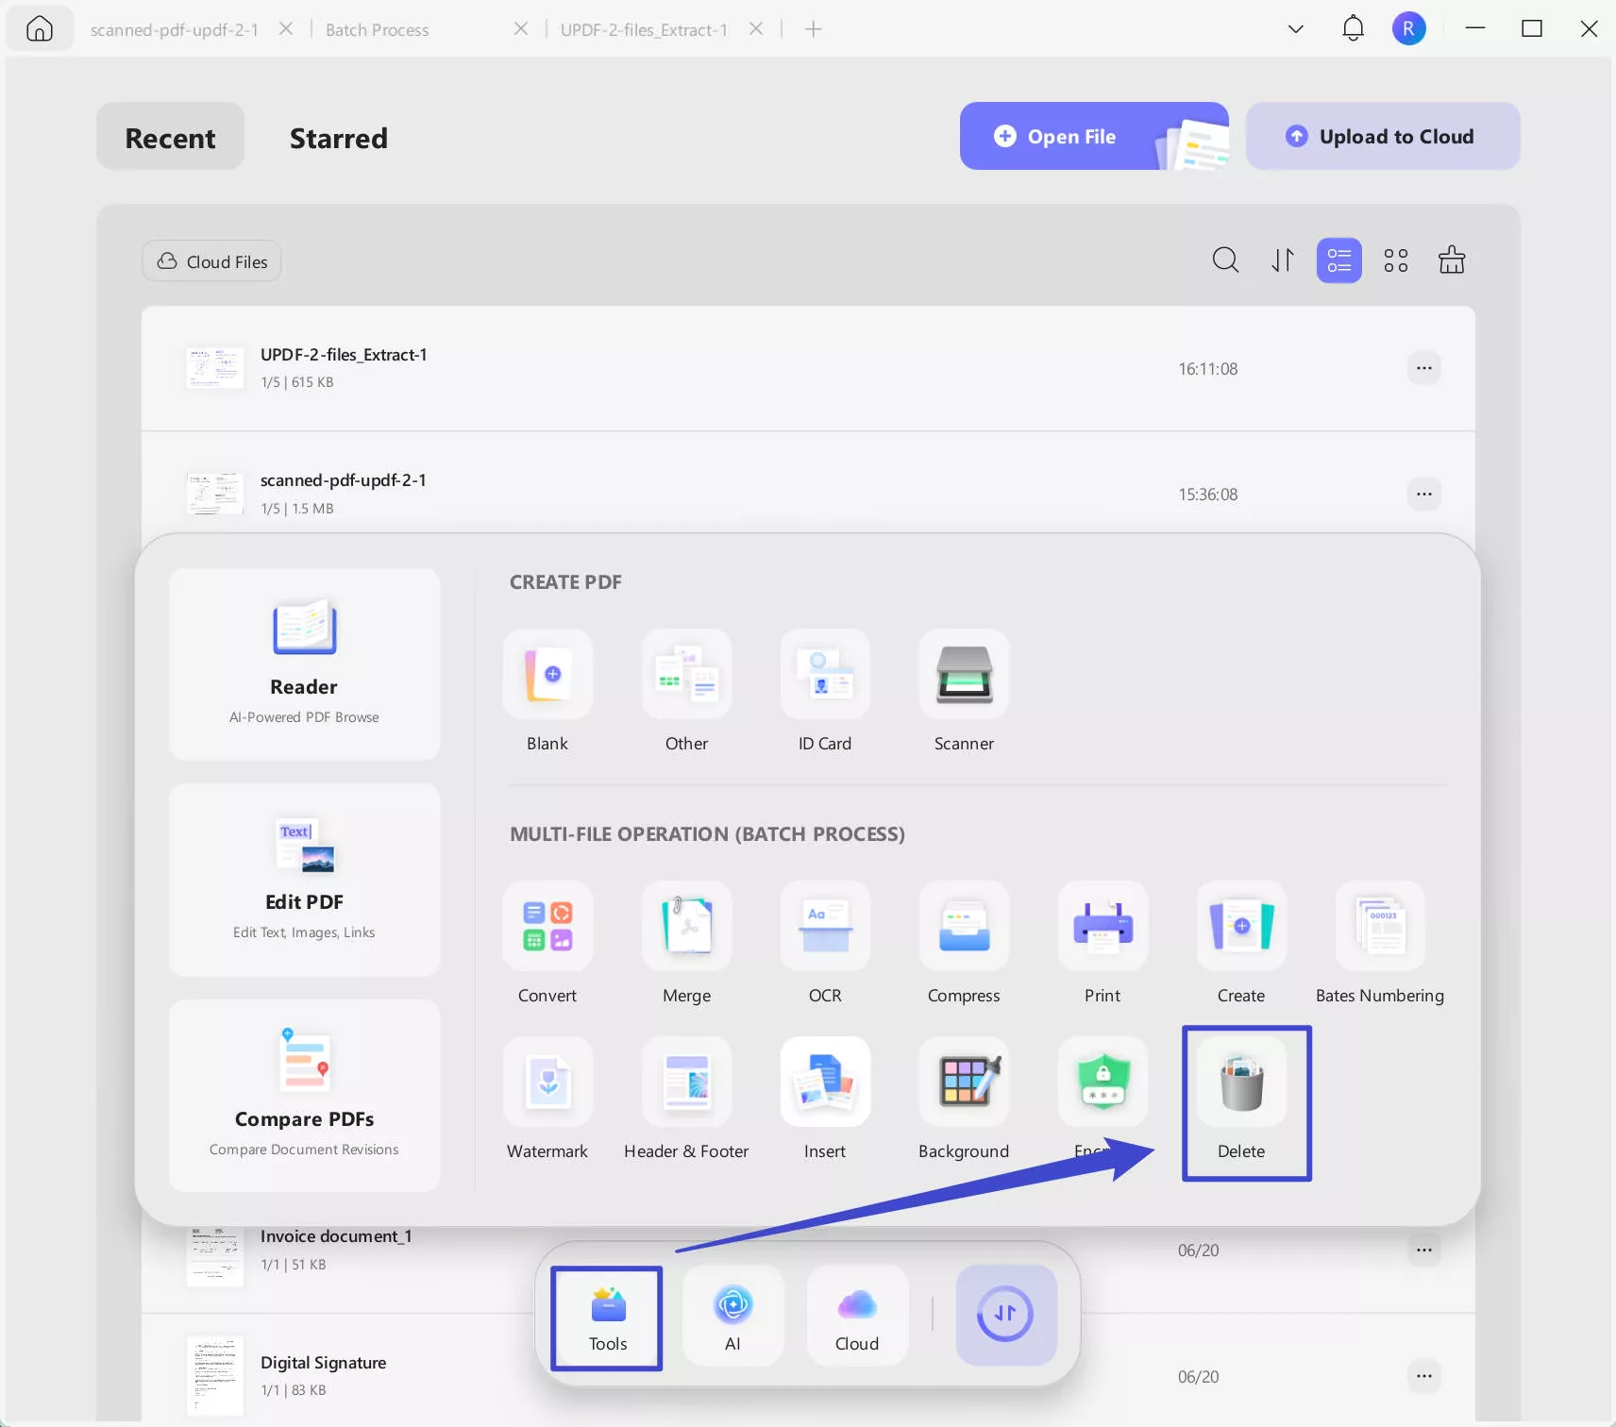Open the batch Watermark tool
Viewport: 1616px width, 1427px height.
[x=547, y=1082]
